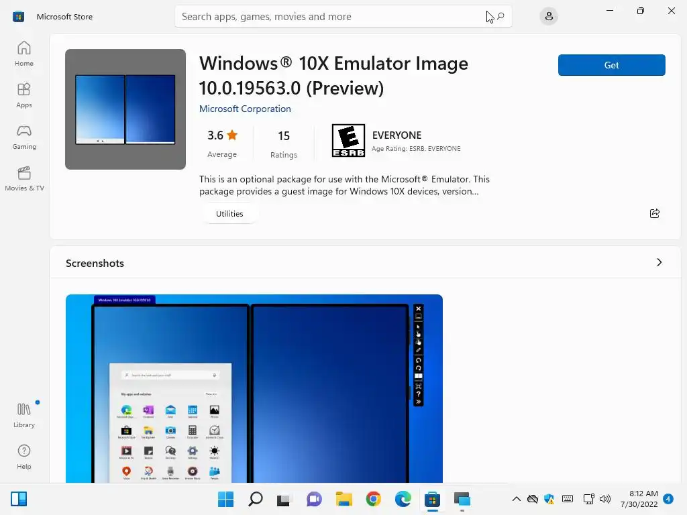The width and height of the screenshot is (687, 515).
Task: Restore down the Microsoft Store window
Action: coord(641,11)
